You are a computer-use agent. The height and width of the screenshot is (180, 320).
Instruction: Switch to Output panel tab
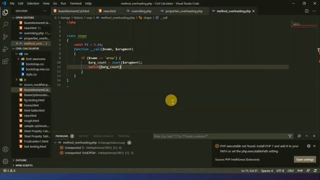pyautogui.click(x=83, y=136)
